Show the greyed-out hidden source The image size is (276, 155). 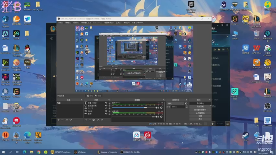(x=106, y=108)
